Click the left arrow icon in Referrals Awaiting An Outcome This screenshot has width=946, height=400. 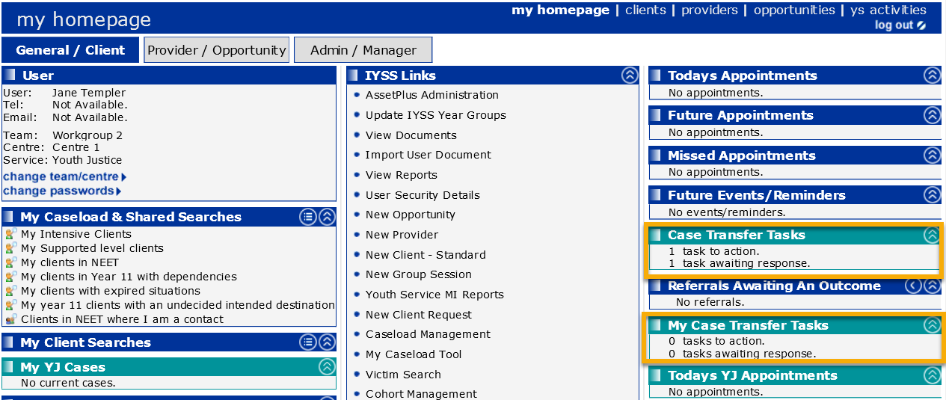click(912, 286)
